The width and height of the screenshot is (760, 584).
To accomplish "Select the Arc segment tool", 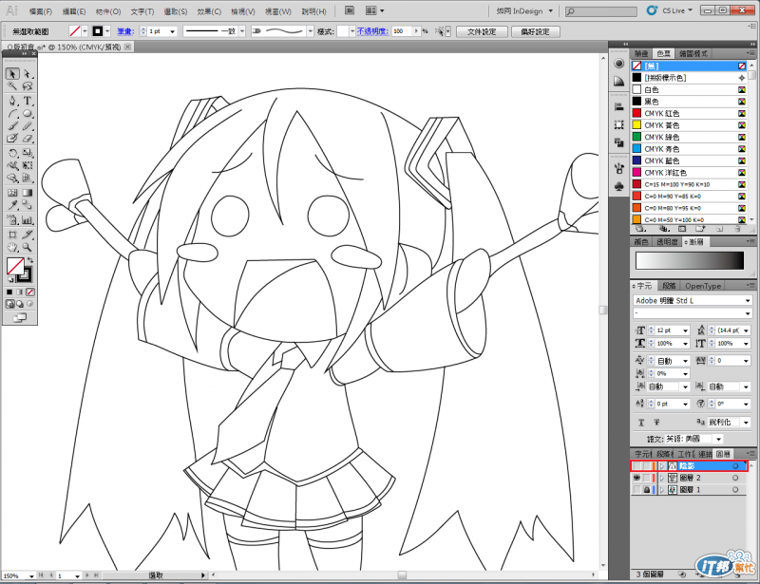I will click(12, 114).
